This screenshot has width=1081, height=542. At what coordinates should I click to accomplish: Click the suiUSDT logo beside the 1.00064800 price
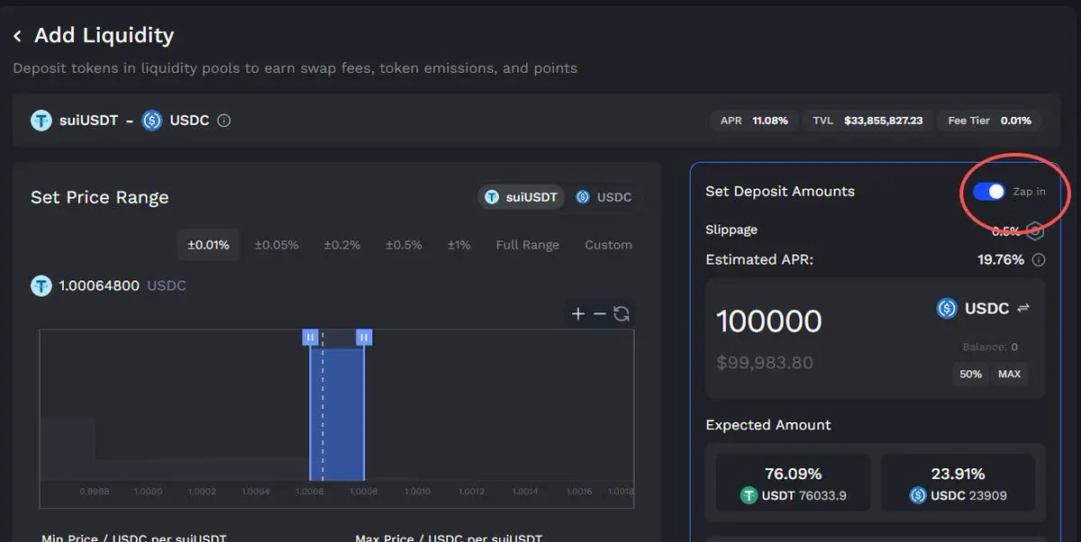tap(41, 285)
